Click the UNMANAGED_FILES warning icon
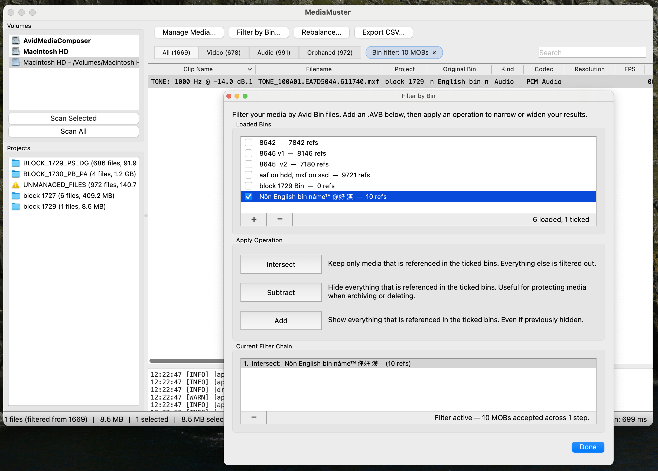The width and height of the screenshot is (658, 471). (16, 185)
